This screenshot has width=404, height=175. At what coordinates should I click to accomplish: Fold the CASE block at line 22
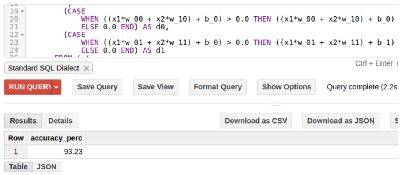[22, 35]
